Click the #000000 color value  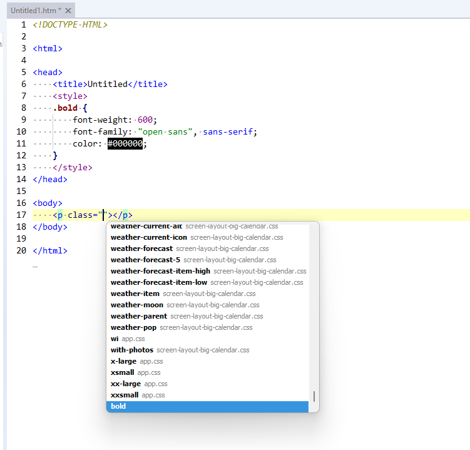126,143
